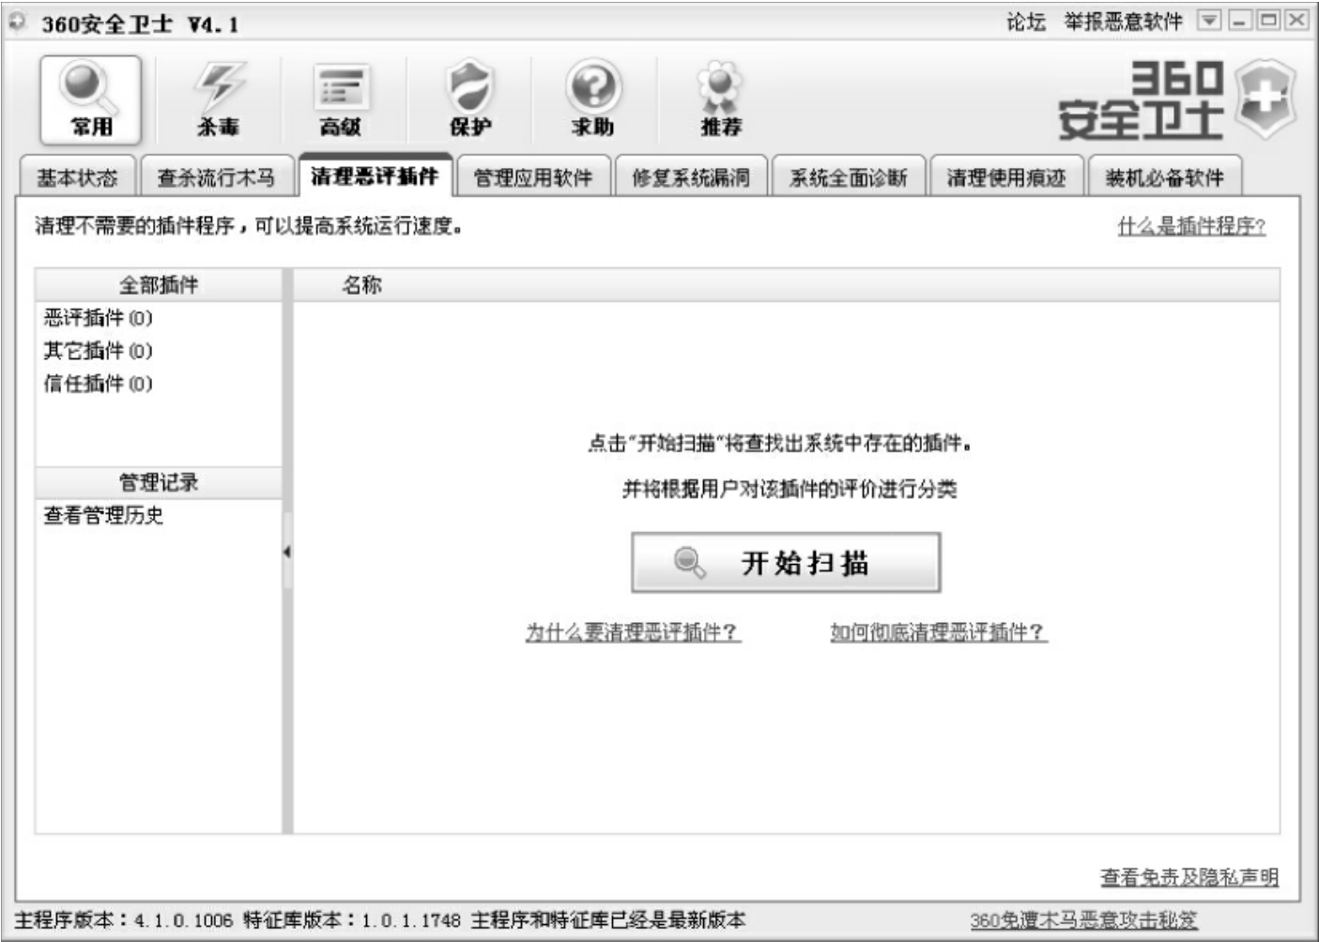Switch to the 修复系统漏洞 tab
The width and height of the screenshot is (1319, 942).
[x=690, y=176]
